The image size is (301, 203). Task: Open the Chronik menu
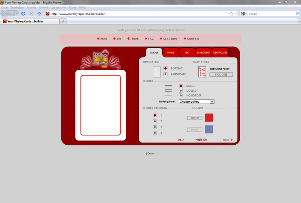tap(44, 8)
